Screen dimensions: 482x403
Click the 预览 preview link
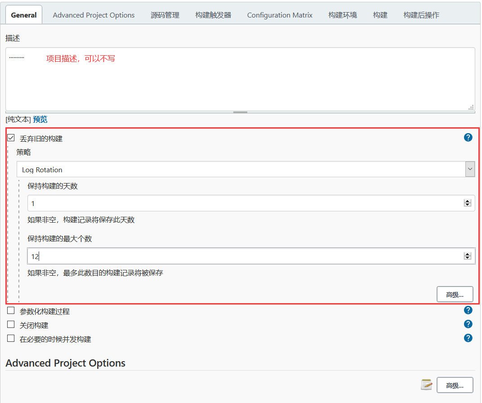[x=40, y=119]
